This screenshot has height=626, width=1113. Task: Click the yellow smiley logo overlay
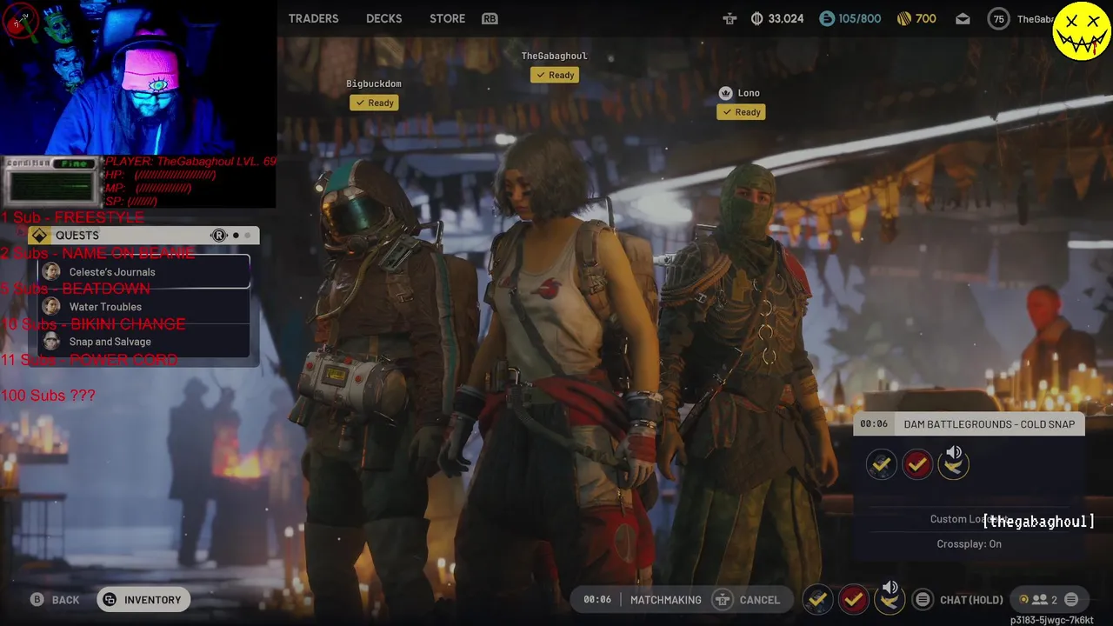pos(1081,30)
